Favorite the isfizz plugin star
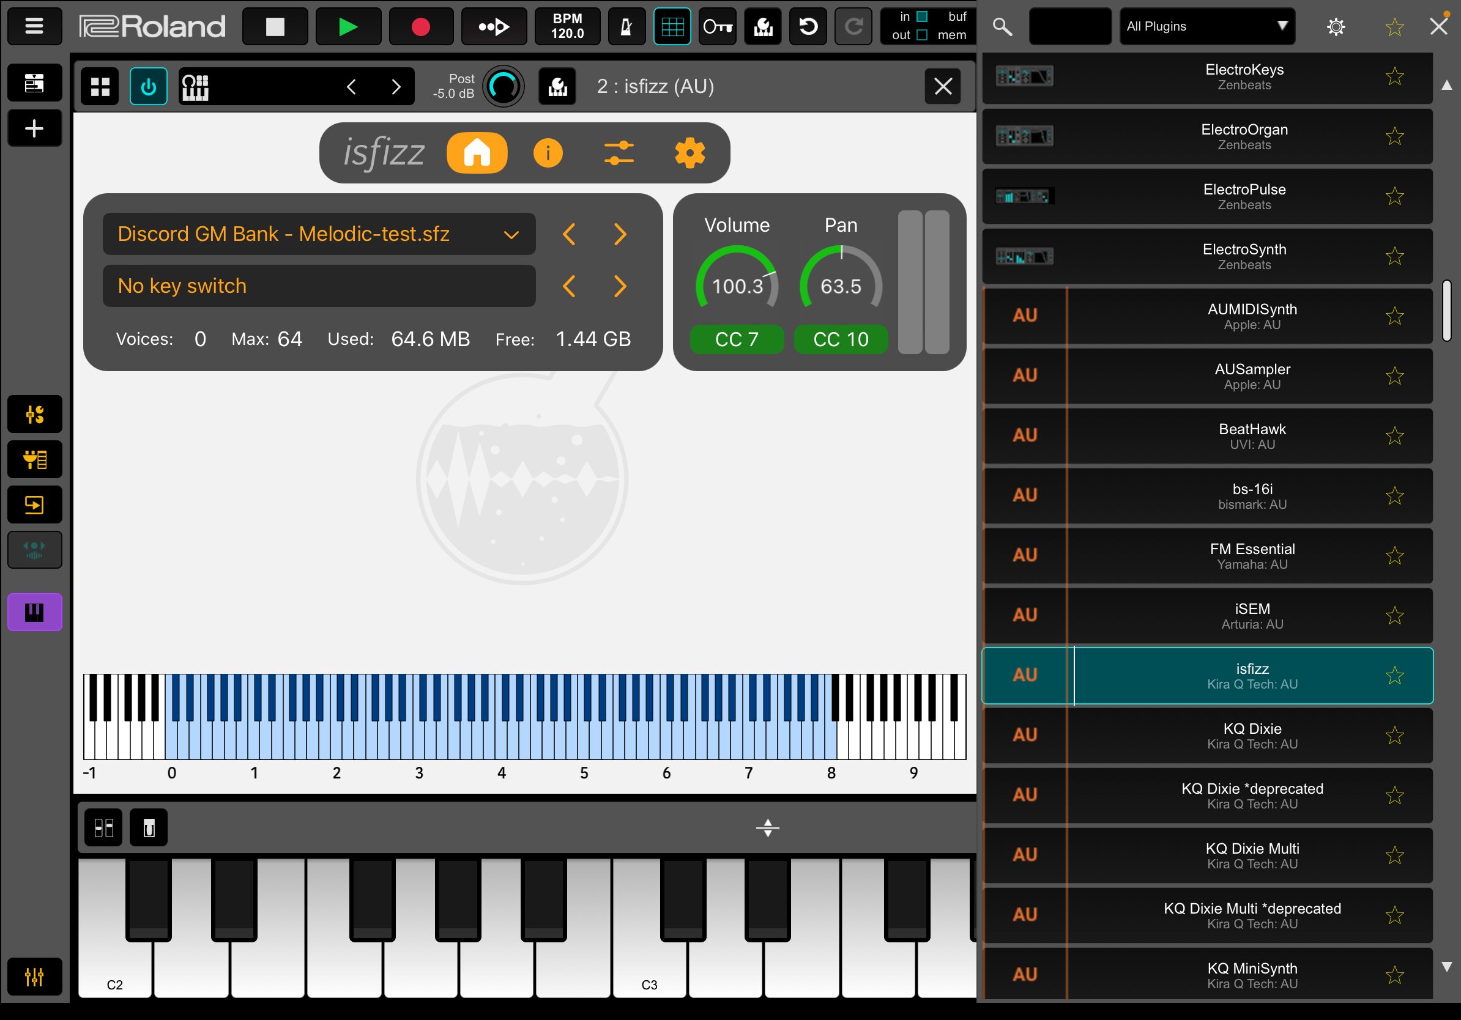The width and height of the screenshot is (1461, 1020). coord(1394,676)
